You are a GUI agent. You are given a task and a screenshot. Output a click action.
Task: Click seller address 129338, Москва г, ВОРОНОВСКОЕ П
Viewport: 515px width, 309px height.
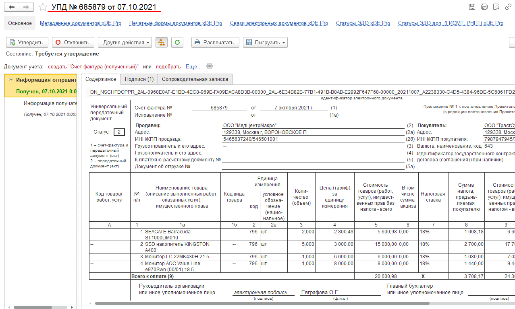[265, 132]
